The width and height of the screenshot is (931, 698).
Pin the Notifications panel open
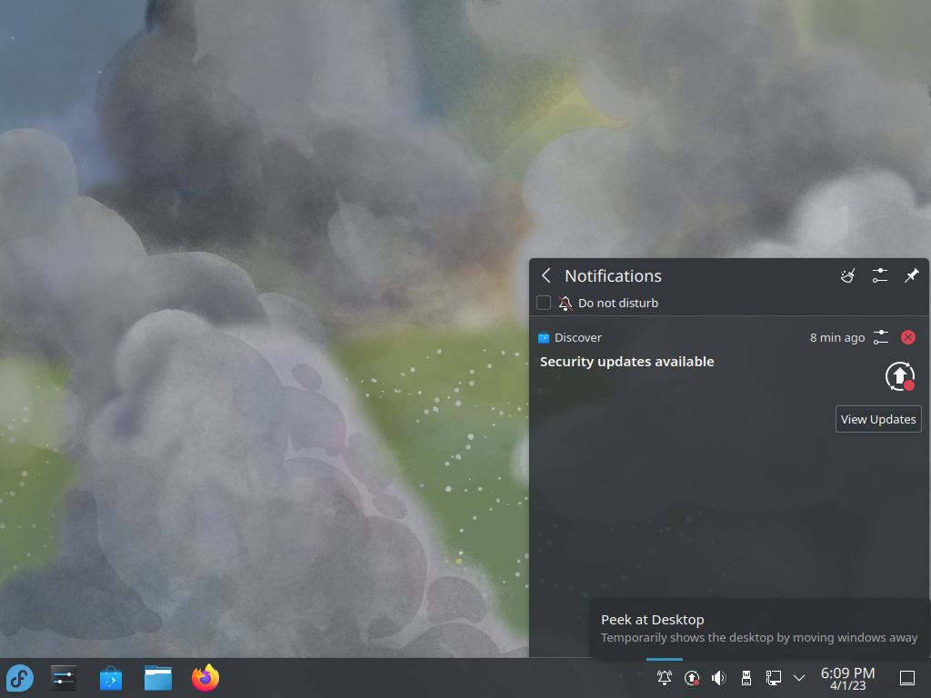911,275
